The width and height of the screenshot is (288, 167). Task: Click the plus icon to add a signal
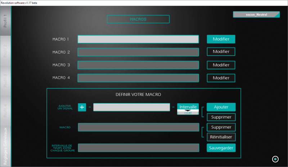pyautogui.click(x=82, y=107)
